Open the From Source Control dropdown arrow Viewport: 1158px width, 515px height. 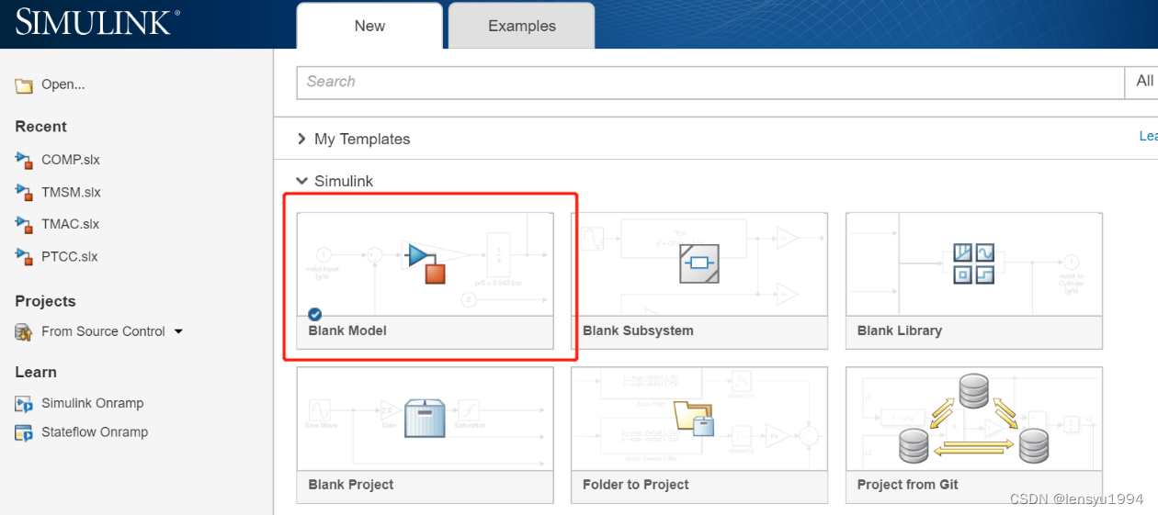[178, 331]
